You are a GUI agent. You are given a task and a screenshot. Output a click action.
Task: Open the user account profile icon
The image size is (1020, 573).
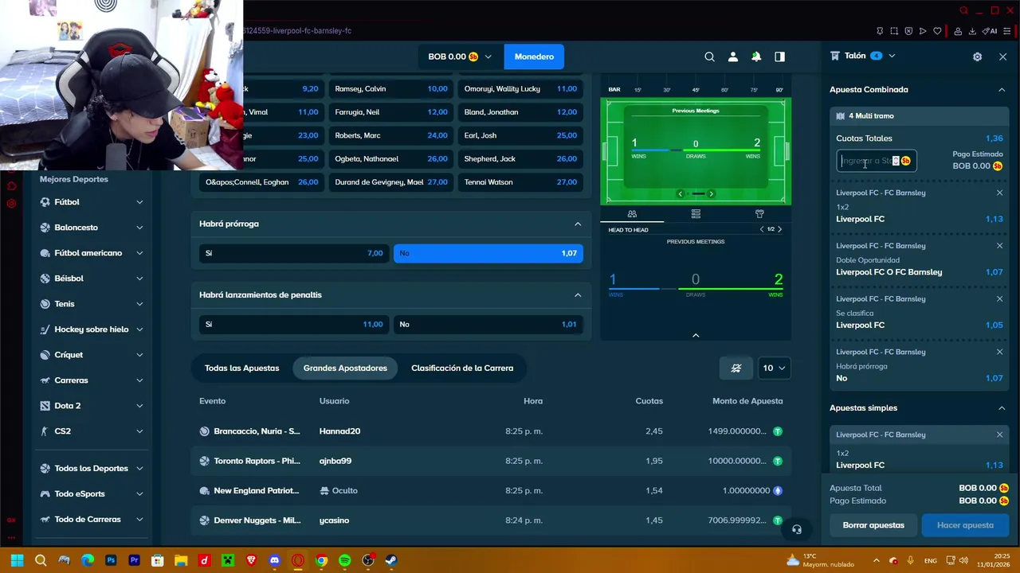click(x=732, y=57)
